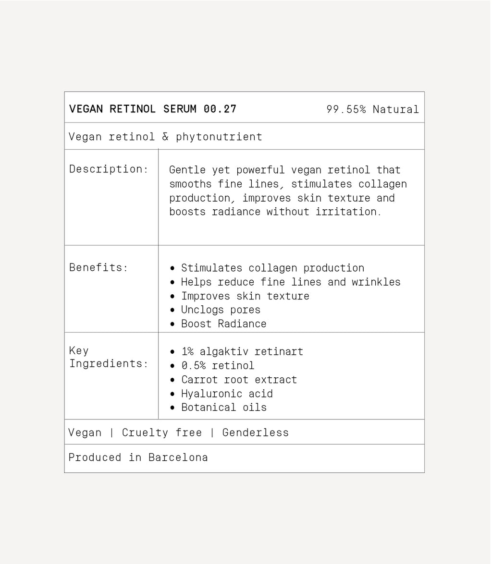Select the Produced in Barcelona line

[x=138, y=457]
